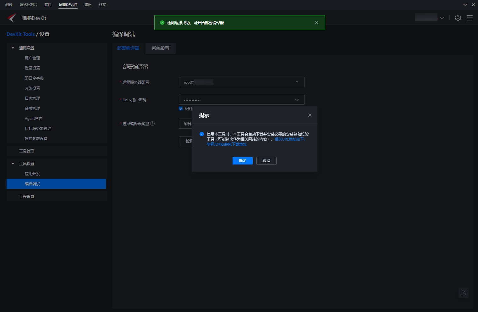Screen dimensions: 478x312
Task: Collapse the 通用设置 tree section
Action: click(13, 48)
